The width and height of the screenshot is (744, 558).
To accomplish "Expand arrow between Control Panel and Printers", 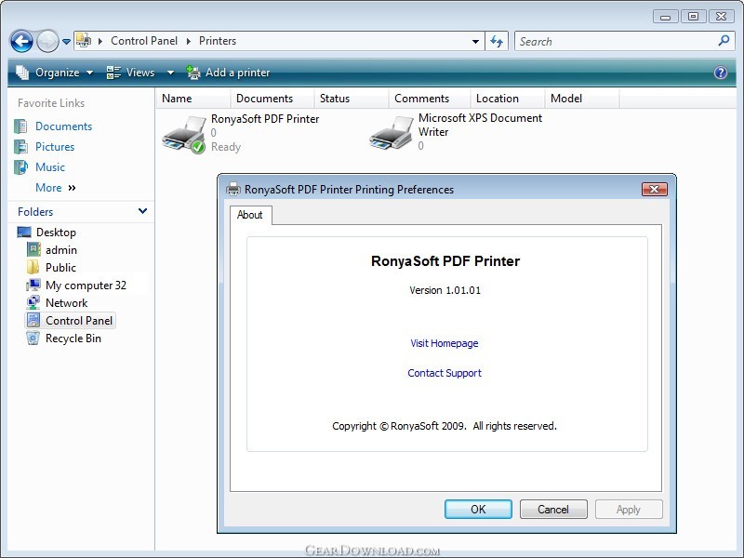I will [189, 41].
